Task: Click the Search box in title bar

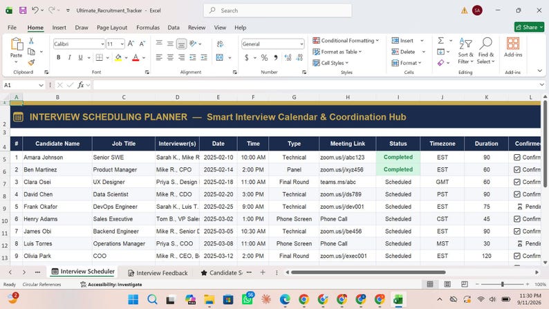Action: click(x=278, y=10)
